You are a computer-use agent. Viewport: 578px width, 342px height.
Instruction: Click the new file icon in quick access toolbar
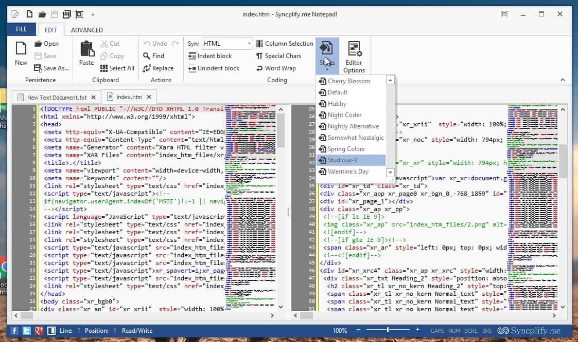tap(29, 14)
